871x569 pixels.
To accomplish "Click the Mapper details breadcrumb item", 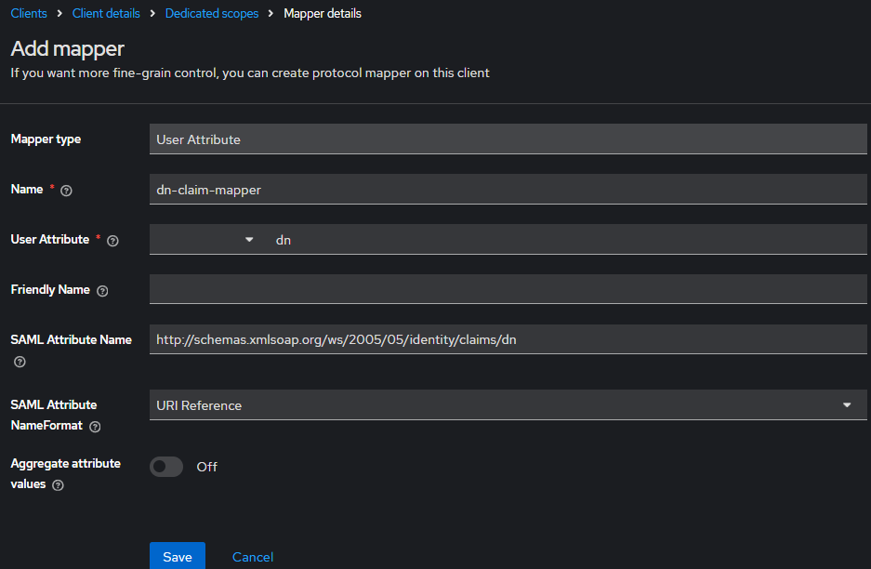I will (323, 14).
